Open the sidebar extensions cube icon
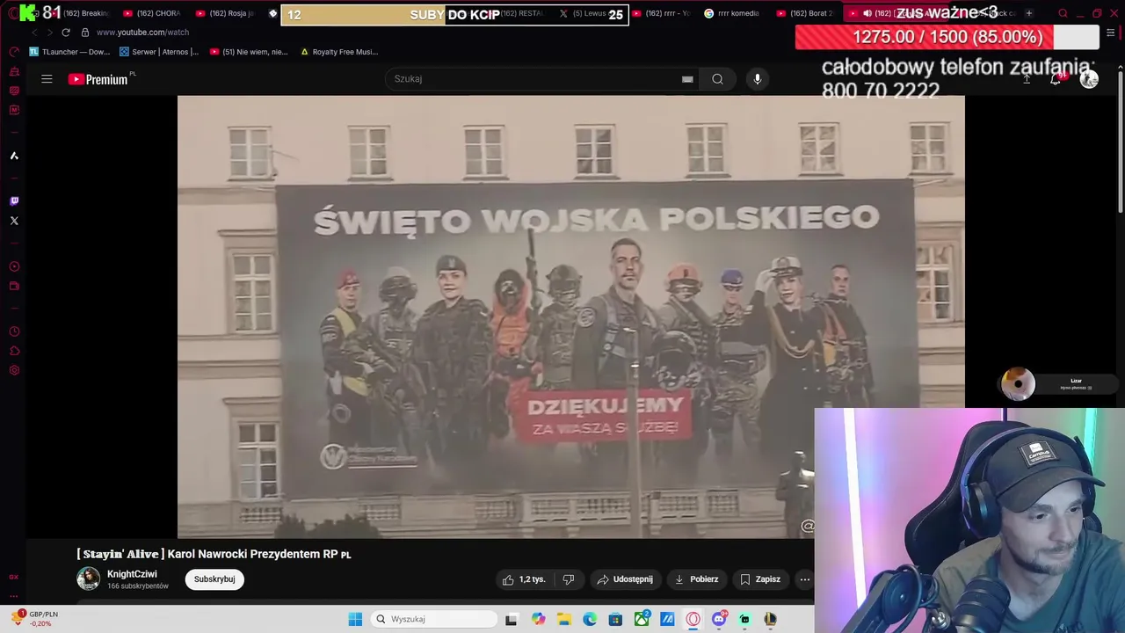The width and height of the screenshot is (1125, 633). [14, 351]
